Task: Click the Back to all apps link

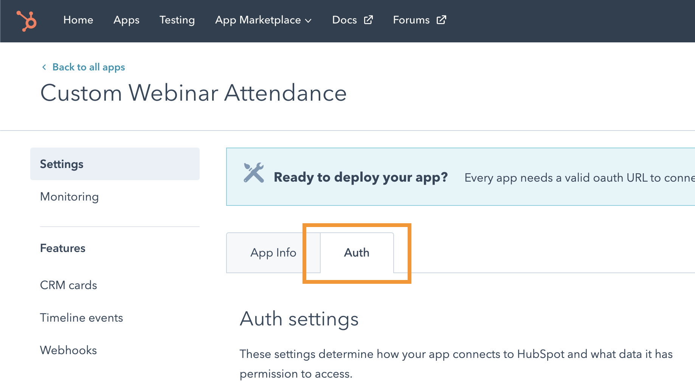Action: [88, 67]
